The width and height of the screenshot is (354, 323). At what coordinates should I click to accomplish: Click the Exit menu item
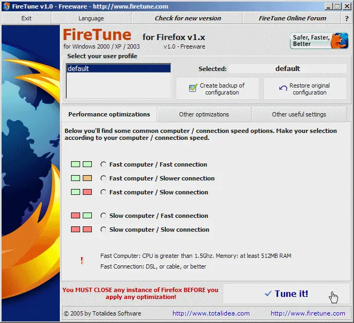point(26,18)
